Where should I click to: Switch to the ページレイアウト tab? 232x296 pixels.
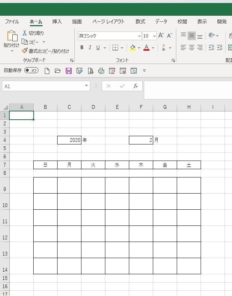click(x=108, y=21)
